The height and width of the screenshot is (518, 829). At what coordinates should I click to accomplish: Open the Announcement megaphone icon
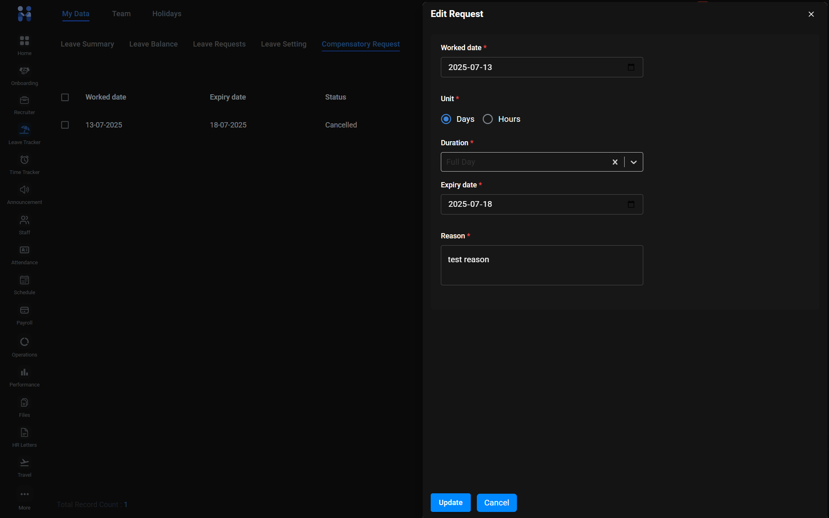point(24,190)
